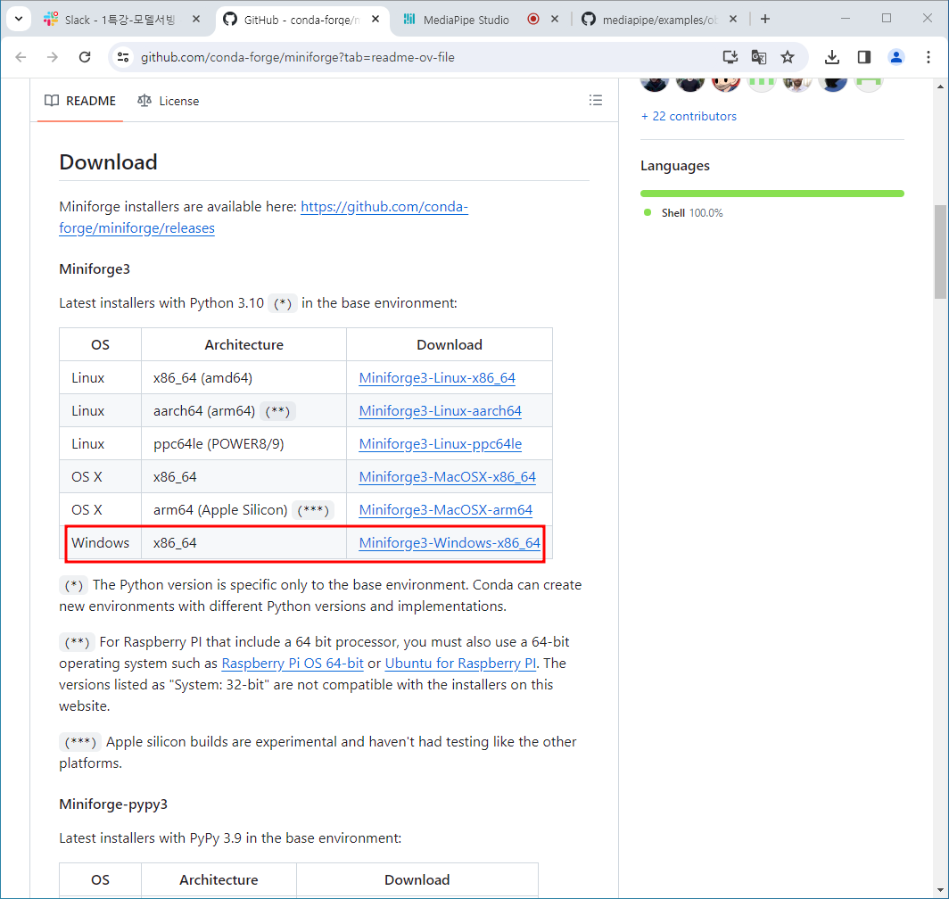
Task: Click the Architecture header in Miniforge3 table
Action: 243,345
